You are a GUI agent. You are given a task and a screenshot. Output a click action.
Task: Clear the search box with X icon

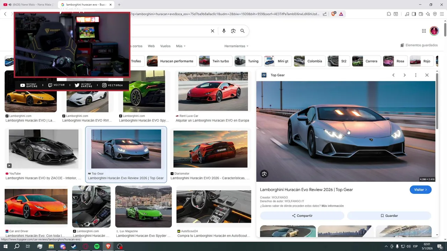212,31
